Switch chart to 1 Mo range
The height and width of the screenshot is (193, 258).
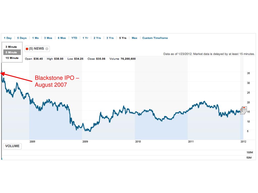[x=36, y=38]
